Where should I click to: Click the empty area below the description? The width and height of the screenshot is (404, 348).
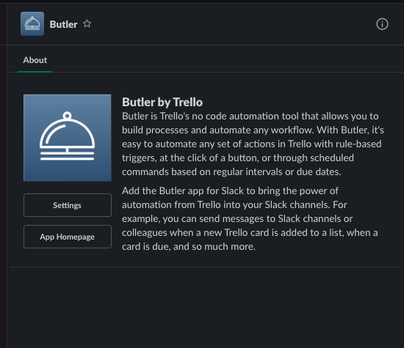pyautogui.click(x=205, y=307)
